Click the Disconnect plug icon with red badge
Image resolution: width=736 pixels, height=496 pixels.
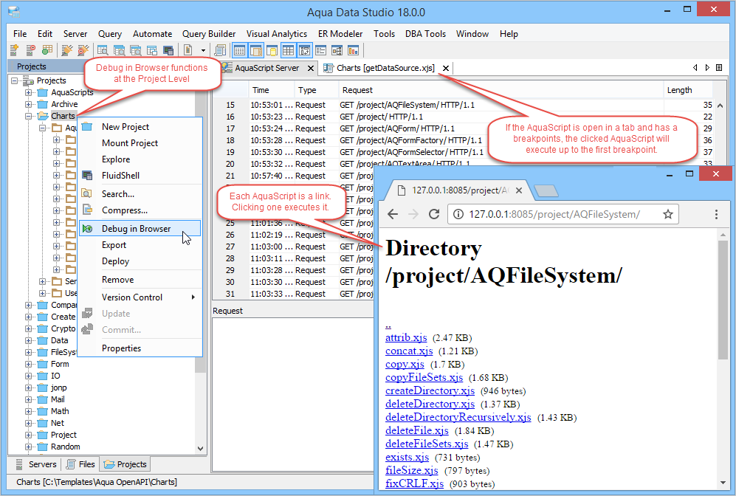click(x=83, y=49)
